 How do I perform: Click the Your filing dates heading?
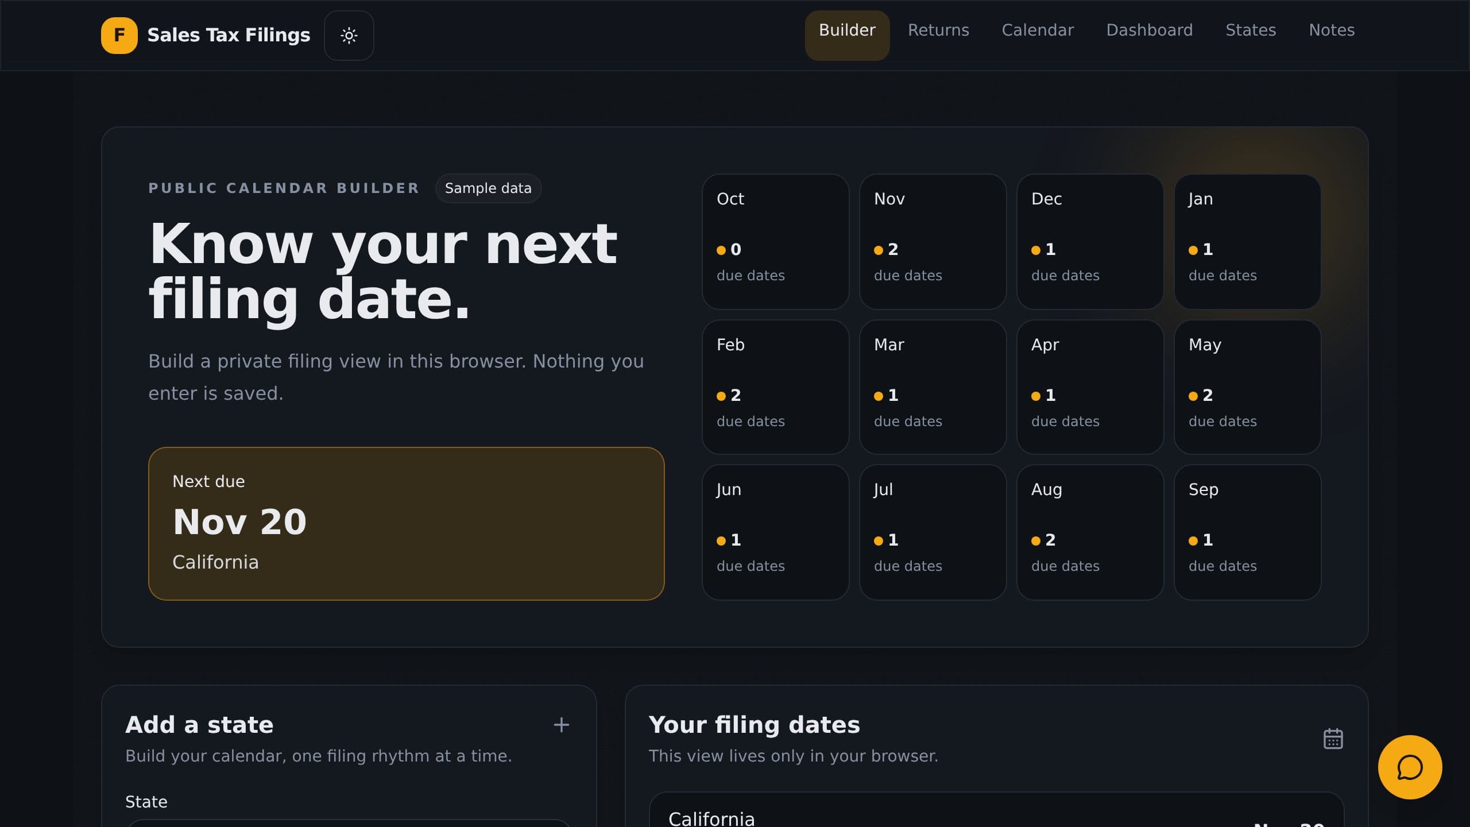[754, 725]
